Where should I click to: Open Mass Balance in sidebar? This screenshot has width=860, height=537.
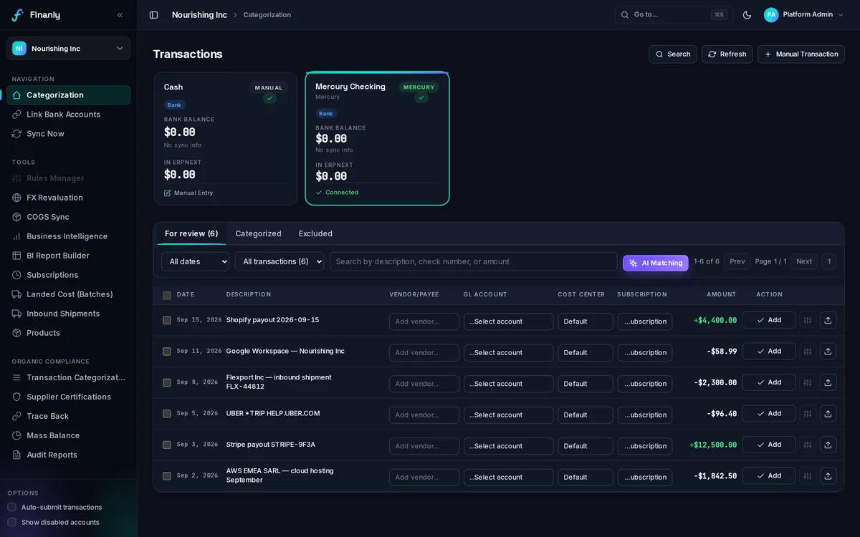click(68, 435)
